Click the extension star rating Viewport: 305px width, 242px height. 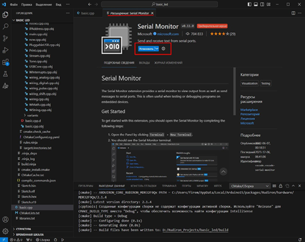coord(223,34)
